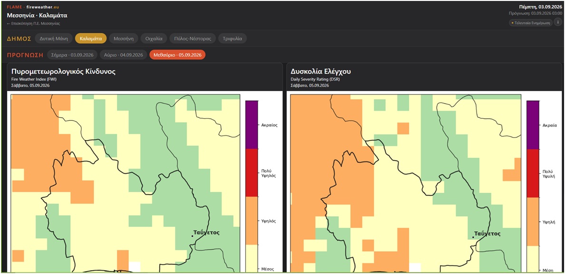Click the Τελευταία Ενημέρωση button
Screen dimensions: 565x274
click(x=531, y=23)
